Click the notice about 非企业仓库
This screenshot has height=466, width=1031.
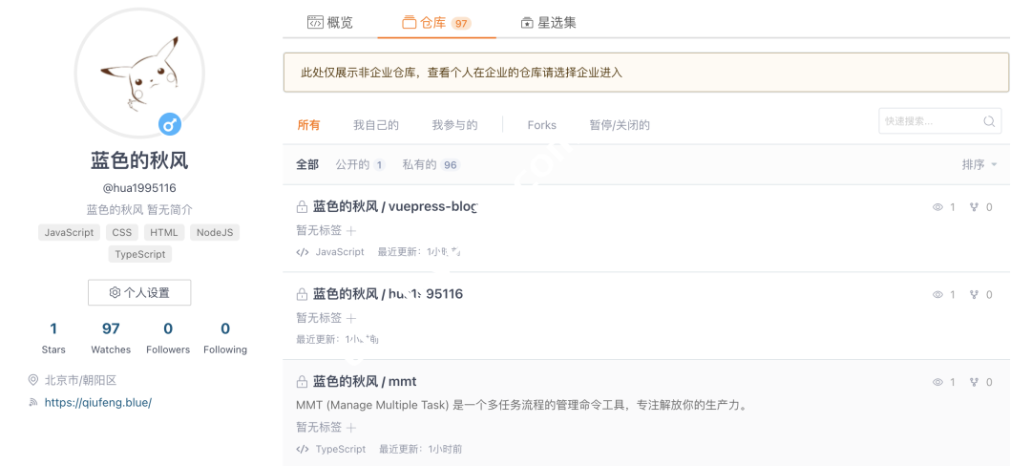pyautogui.click(x=645, y=73)
